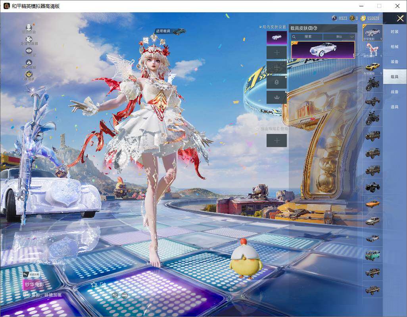Add skin in second empty plus slot

pyautogui.click(x=277, y=67)
